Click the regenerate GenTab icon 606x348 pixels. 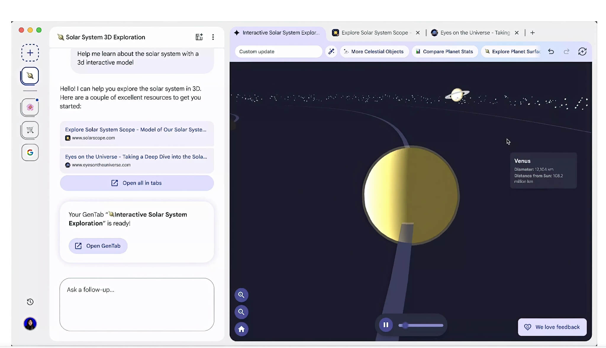click(582, 51)
